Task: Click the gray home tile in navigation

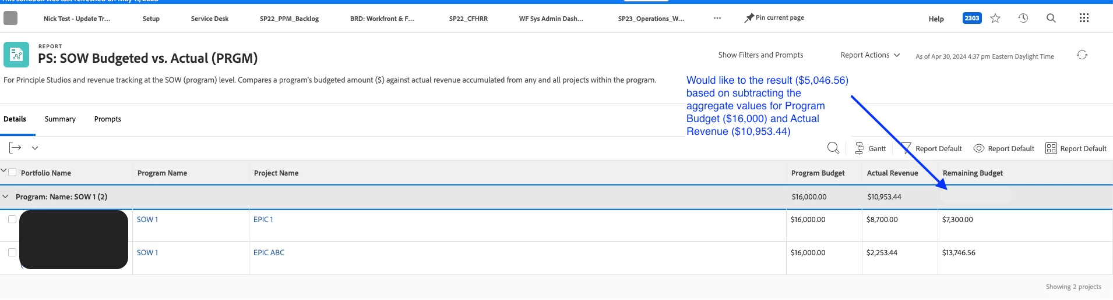Action: (x=10, y=18)
